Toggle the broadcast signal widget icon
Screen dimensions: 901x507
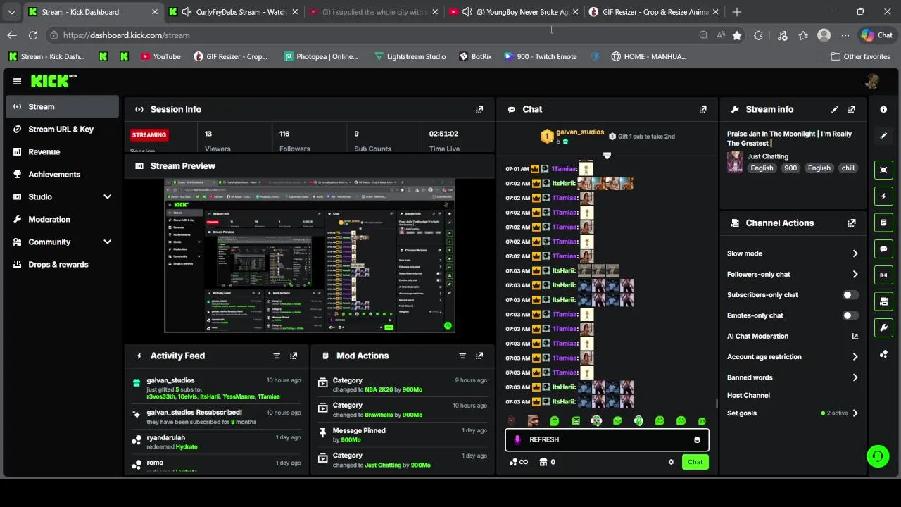(883, 275)
